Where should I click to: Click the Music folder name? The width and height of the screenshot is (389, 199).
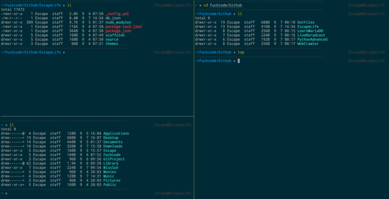(109, 176)
